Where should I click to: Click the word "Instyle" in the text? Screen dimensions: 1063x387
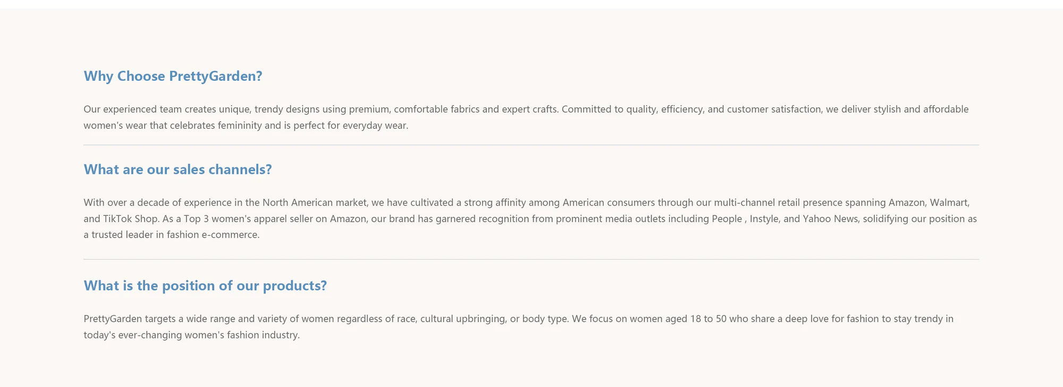764,218
